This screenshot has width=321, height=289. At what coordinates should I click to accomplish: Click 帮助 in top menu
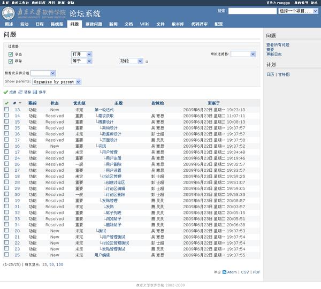click(71, 3)
